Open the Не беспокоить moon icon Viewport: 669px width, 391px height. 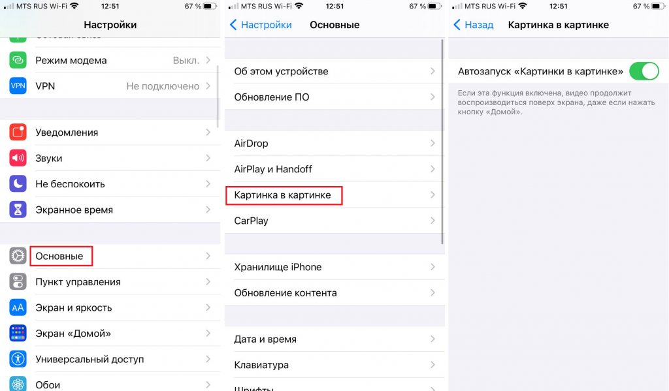[x=18, y=184]
